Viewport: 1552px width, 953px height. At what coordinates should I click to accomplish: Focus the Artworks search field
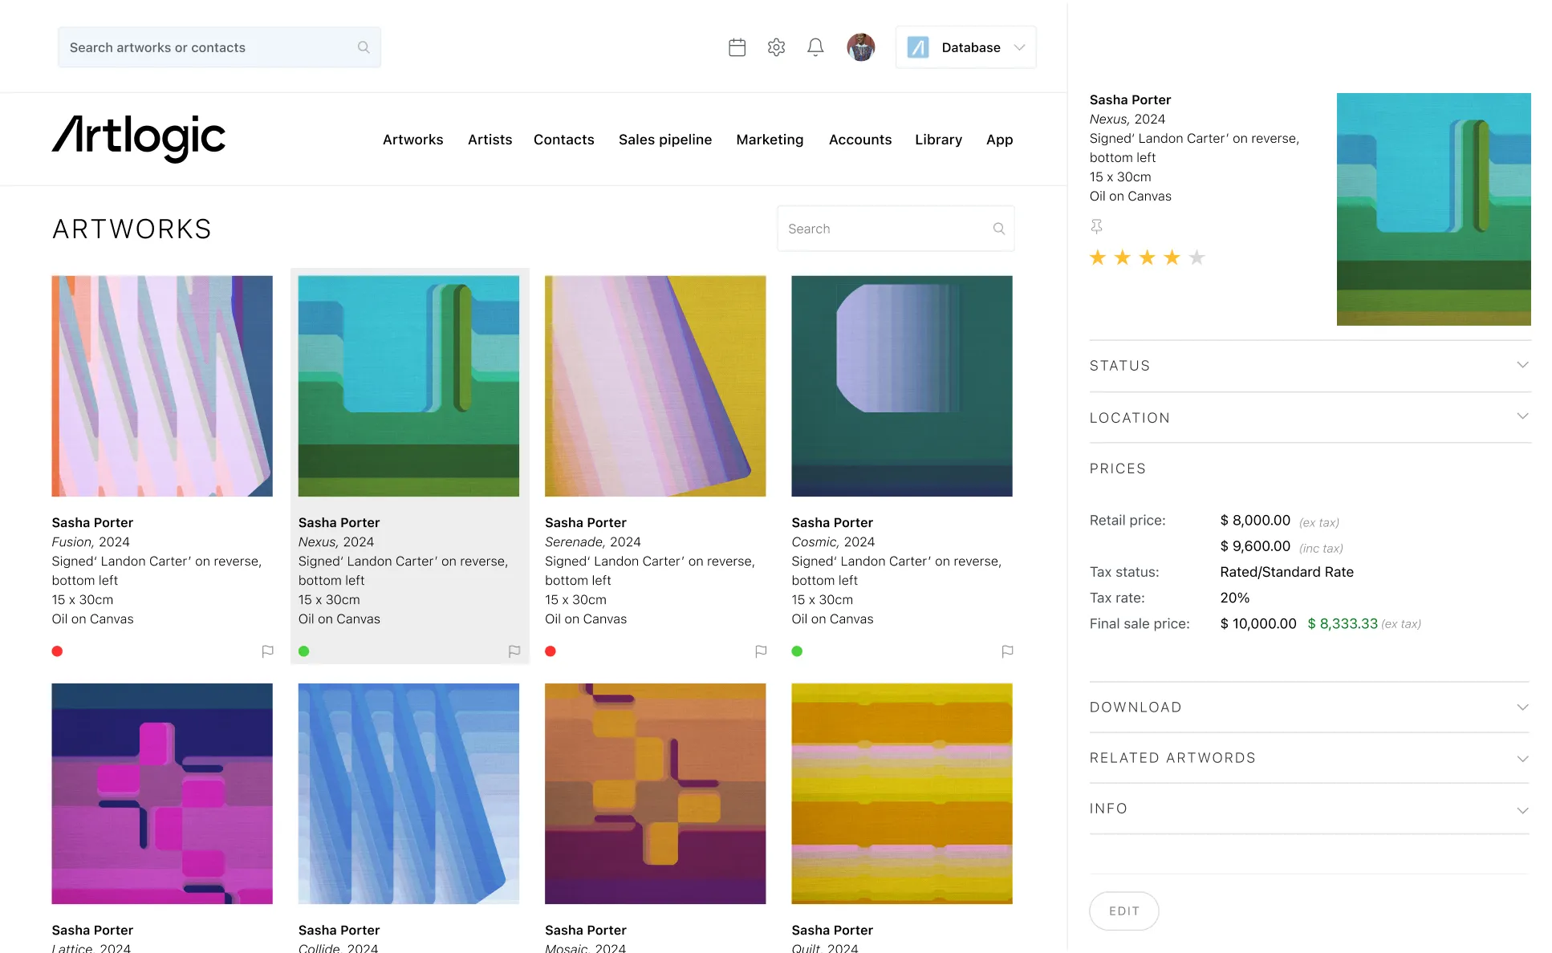[896, 229]
